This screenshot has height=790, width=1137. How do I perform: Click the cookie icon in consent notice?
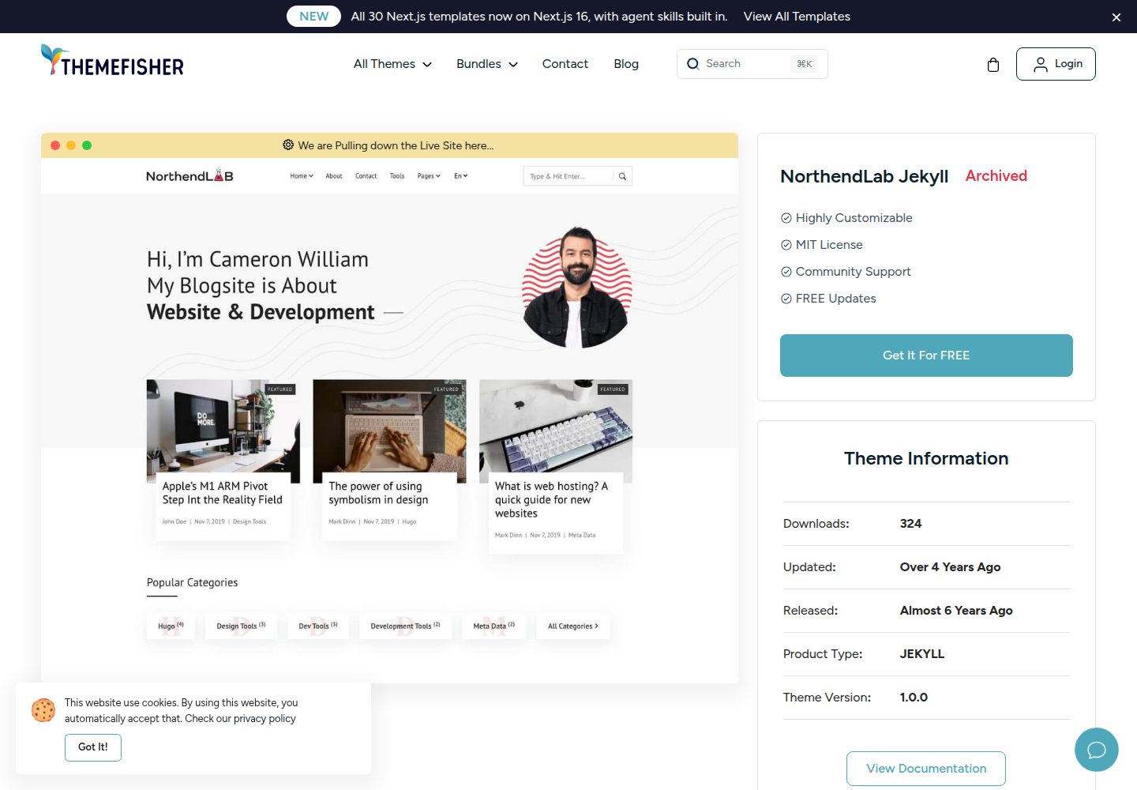pyautogui.click(x=43, y=709)
